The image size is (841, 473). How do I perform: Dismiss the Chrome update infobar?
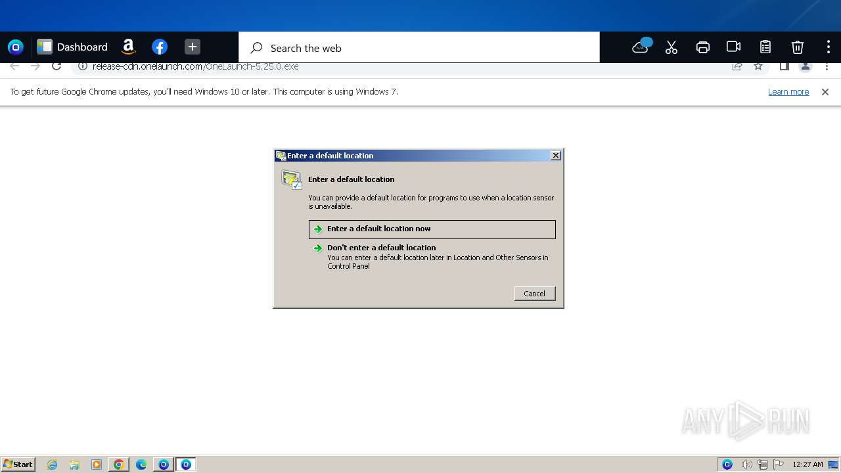point(825,92)
